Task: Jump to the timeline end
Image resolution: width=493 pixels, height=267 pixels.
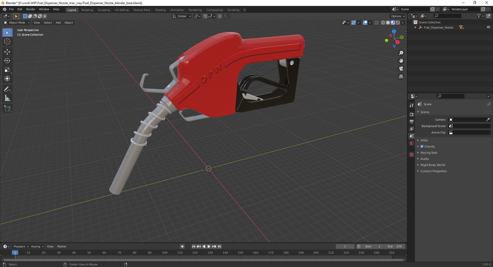Action: pyautogui.click(x=219, y=246)
